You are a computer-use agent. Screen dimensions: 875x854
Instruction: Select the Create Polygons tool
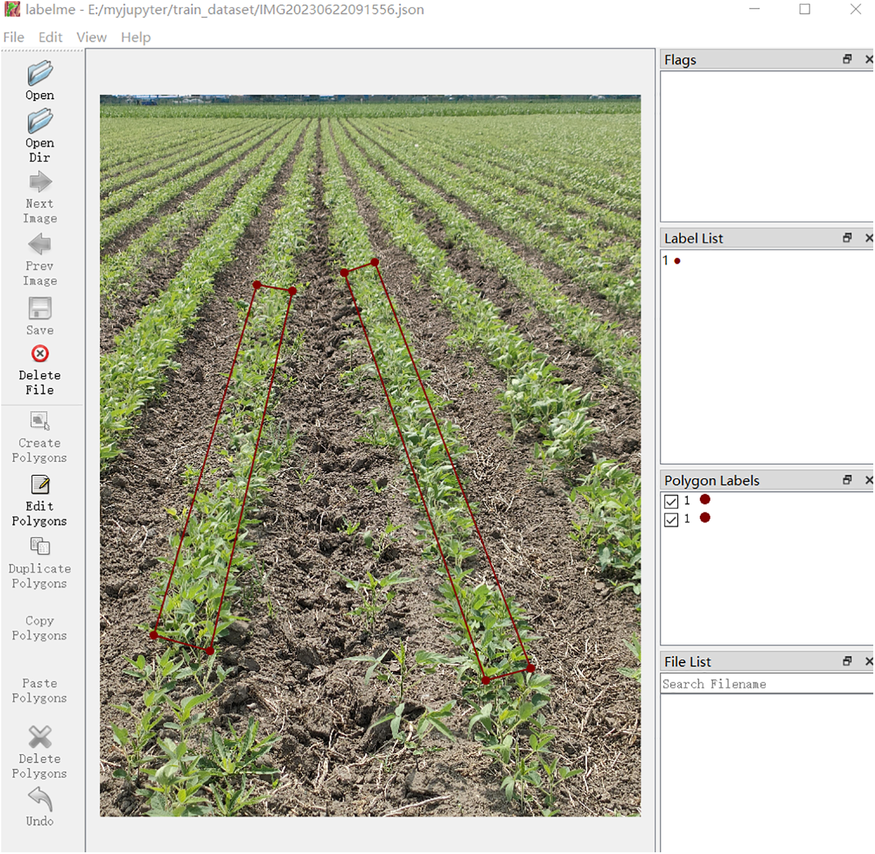point(40,421)
